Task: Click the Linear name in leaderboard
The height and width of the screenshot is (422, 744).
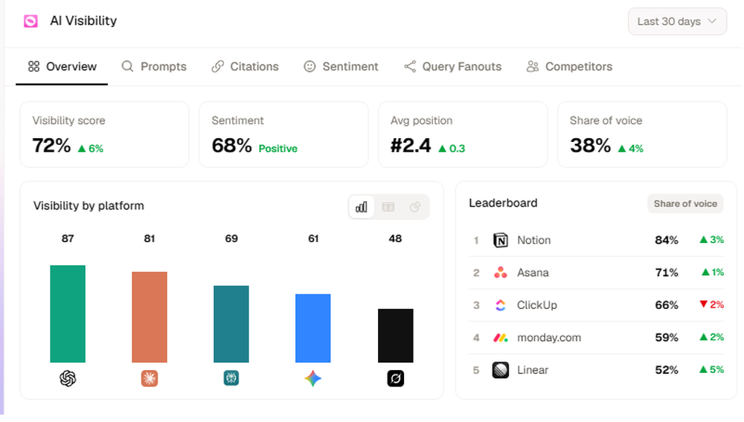Action: click(x=533, y=370)
